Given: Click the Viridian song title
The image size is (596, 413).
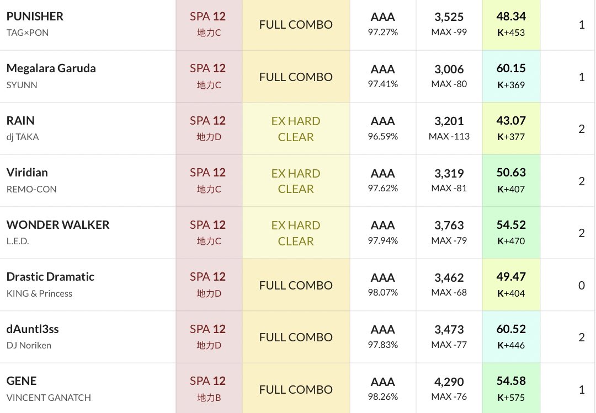Looking at the screenshot, I should tap(27, 172).
